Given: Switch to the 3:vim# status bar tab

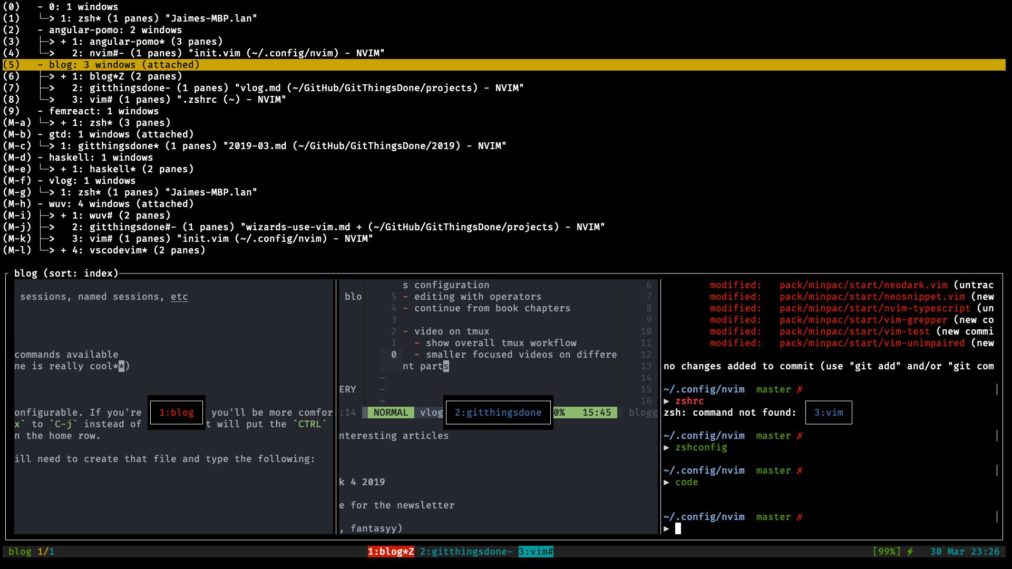Looking at the screenshot, I should coord(536,552).
